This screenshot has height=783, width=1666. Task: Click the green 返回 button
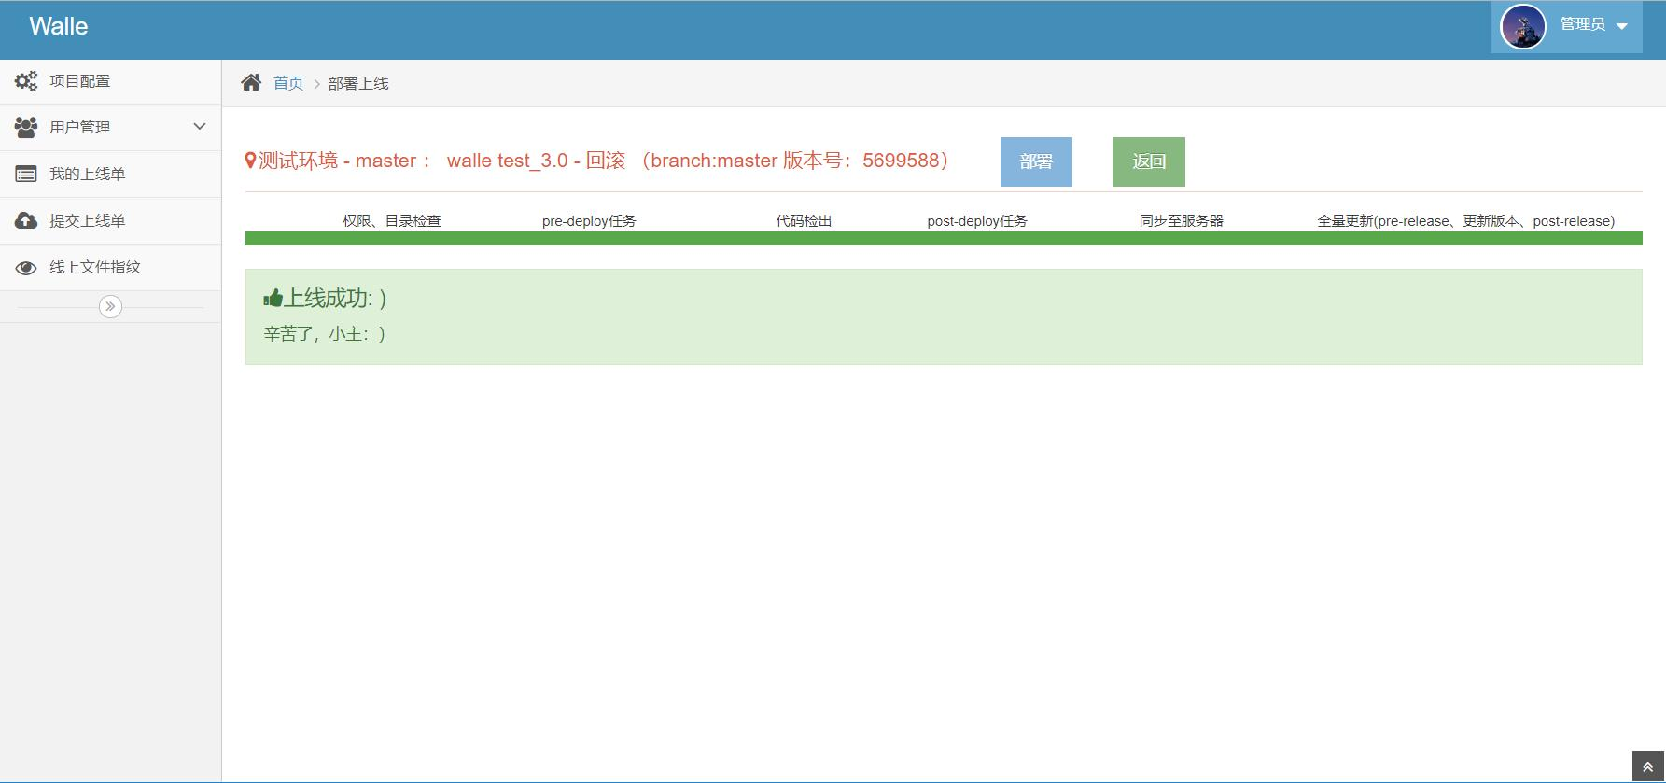[x=1149, y=161]
